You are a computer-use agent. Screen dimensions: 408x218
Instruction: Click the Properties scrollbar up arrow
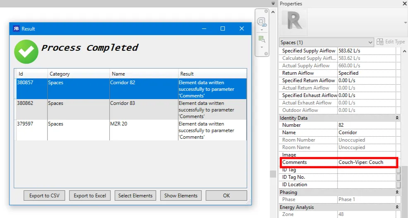(404, 51)
